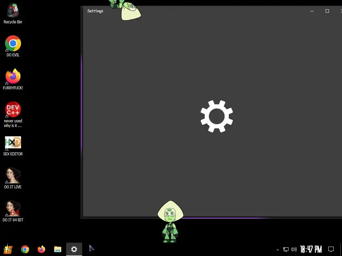Open the clock showing 10:47 PM
Viewport: 342px width, 256px height.
click(x=311, y=249)
